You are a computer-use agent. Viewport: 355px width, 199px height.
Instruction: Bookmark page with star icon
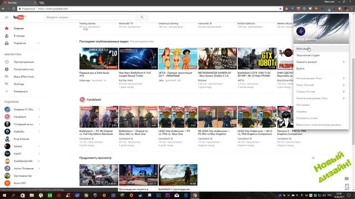[x=281, y=9]
